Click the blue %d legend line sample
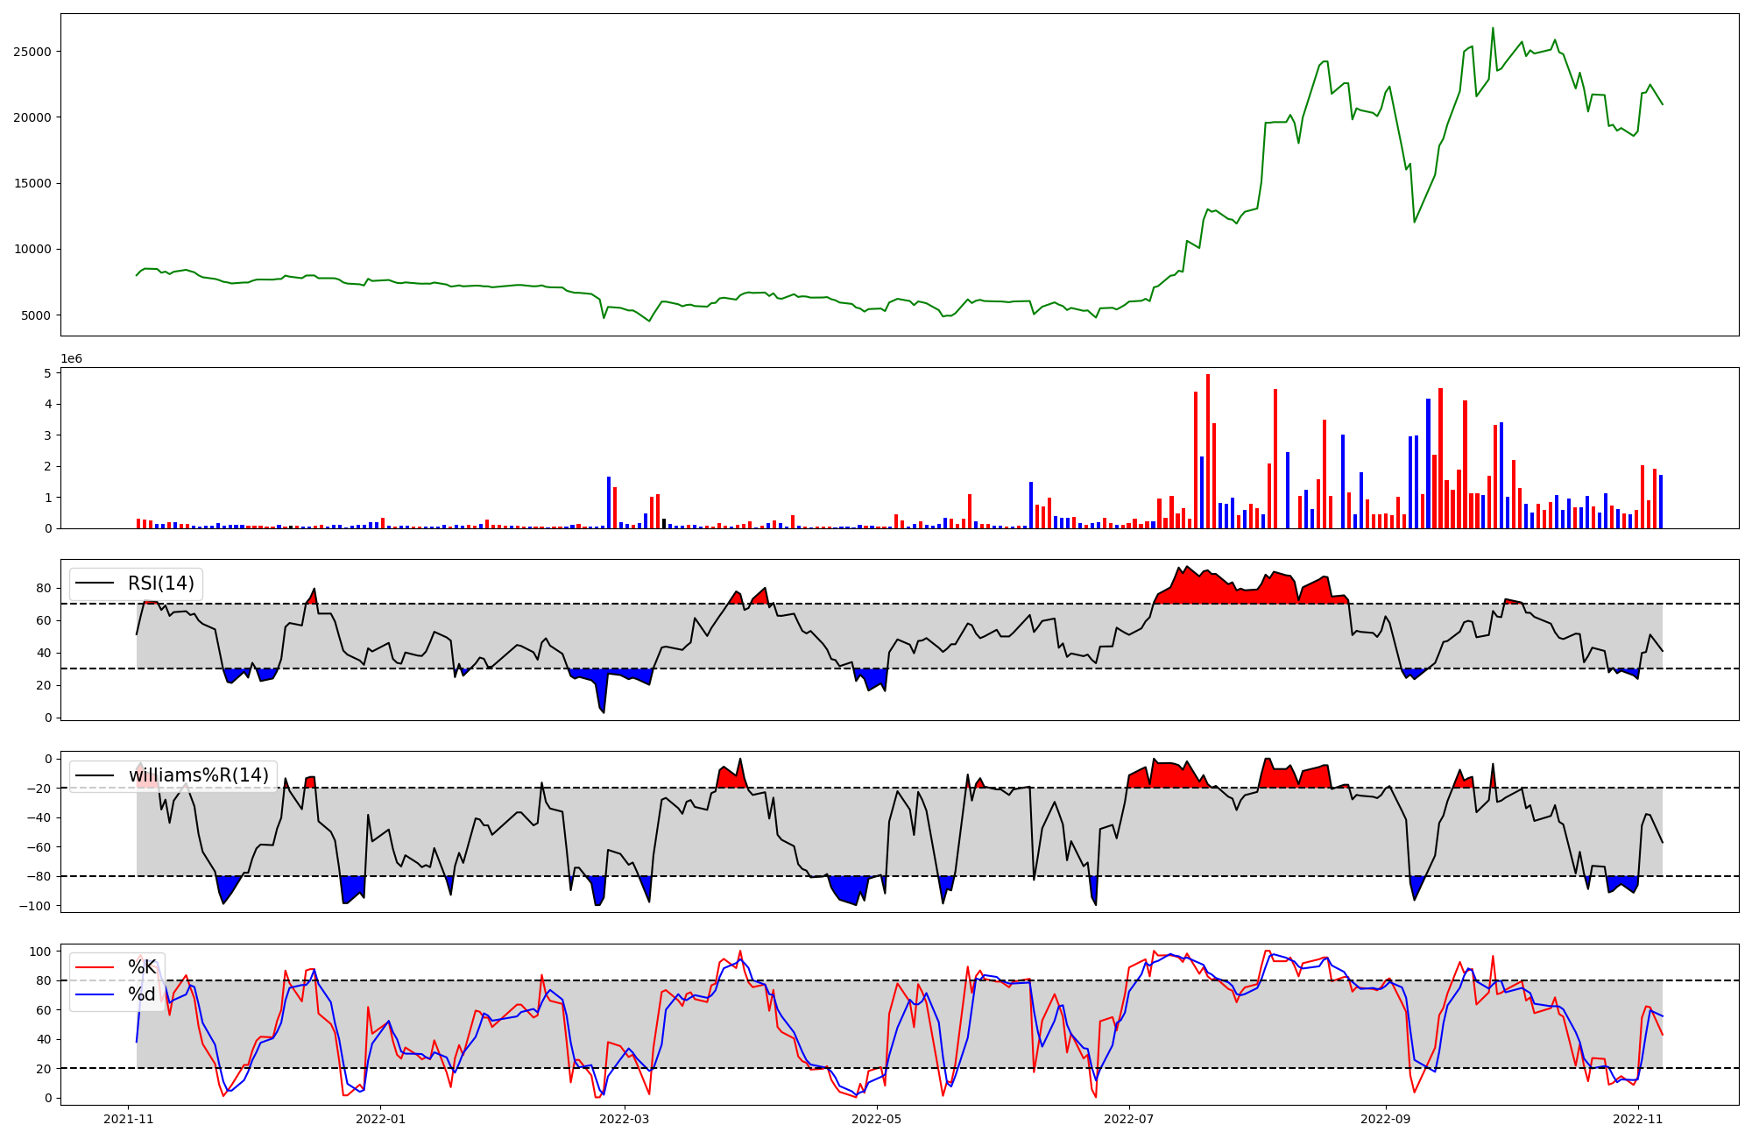Screen dimensions: 1752x1139 point(95,994)
